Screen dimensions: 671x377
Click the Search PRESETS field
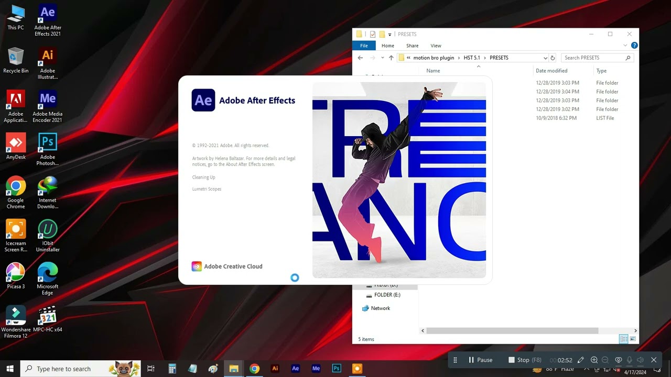point(597,58)
